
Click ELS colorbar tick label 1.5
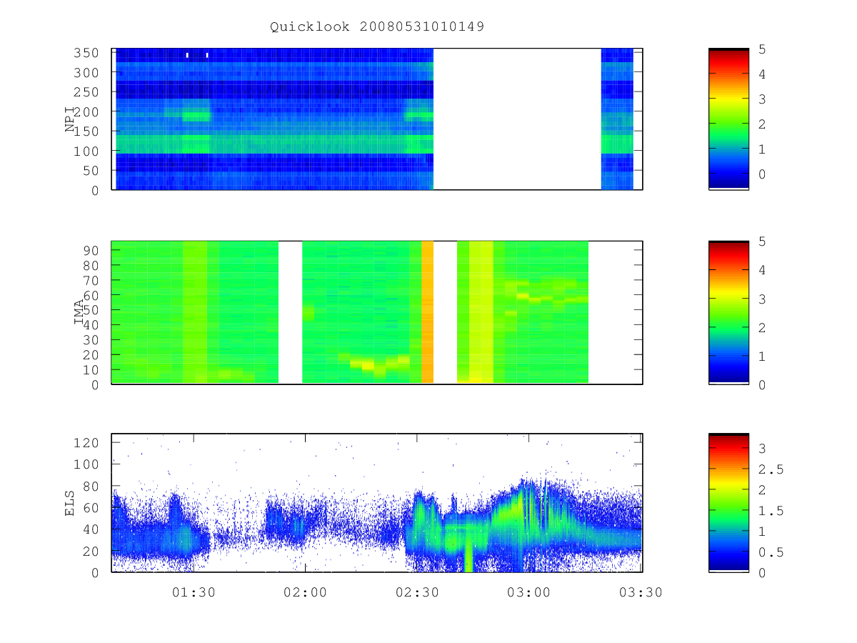770,511
